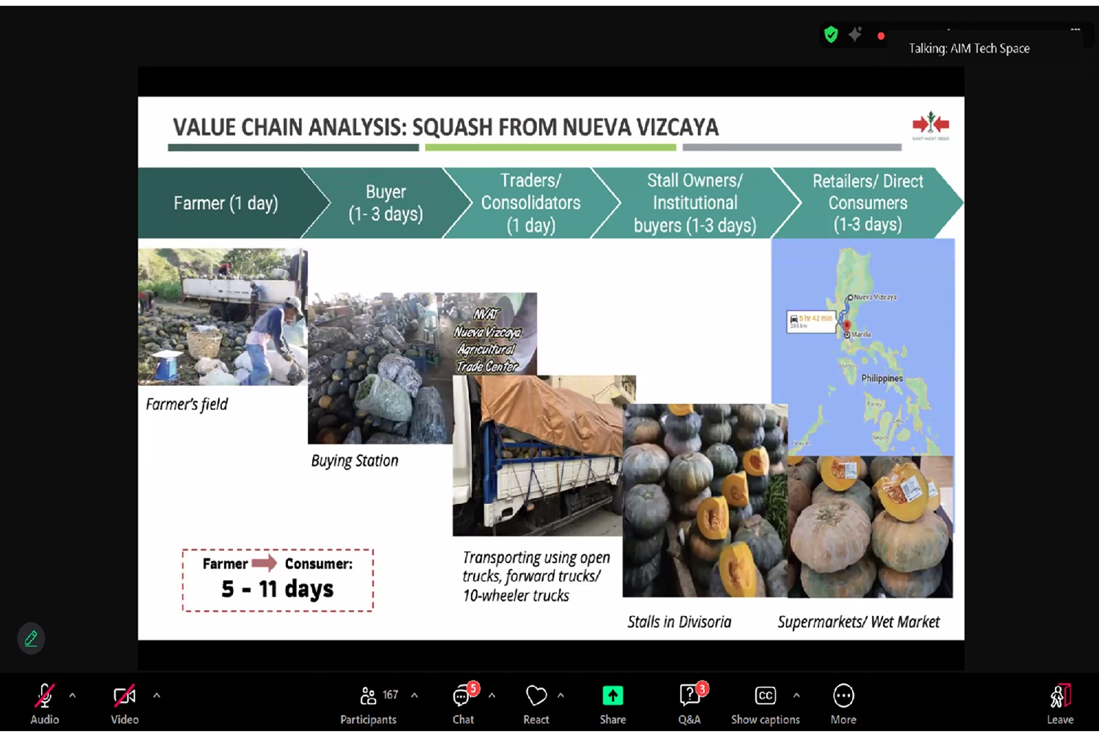1099x734 pixels.
Task: Click the red recording indicator dot
Action: coord(881,36)
